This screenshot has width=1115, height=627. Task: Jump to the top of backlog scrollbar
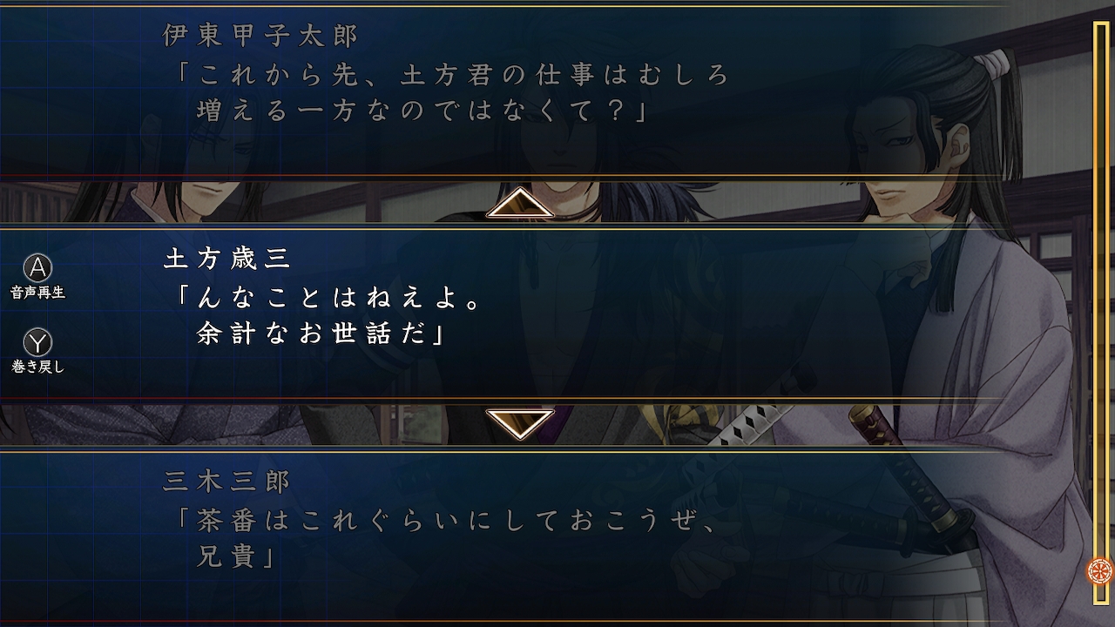coord(1100,26)
